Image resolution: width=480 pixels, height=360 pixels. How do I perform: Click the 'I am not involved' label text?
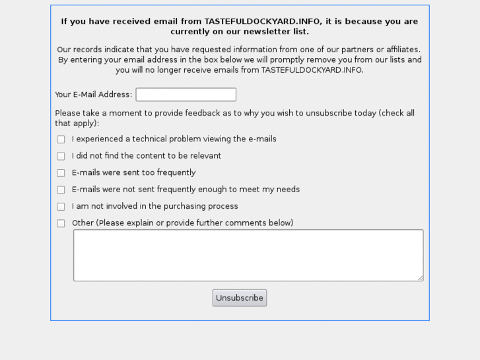(x=155, y=206)
